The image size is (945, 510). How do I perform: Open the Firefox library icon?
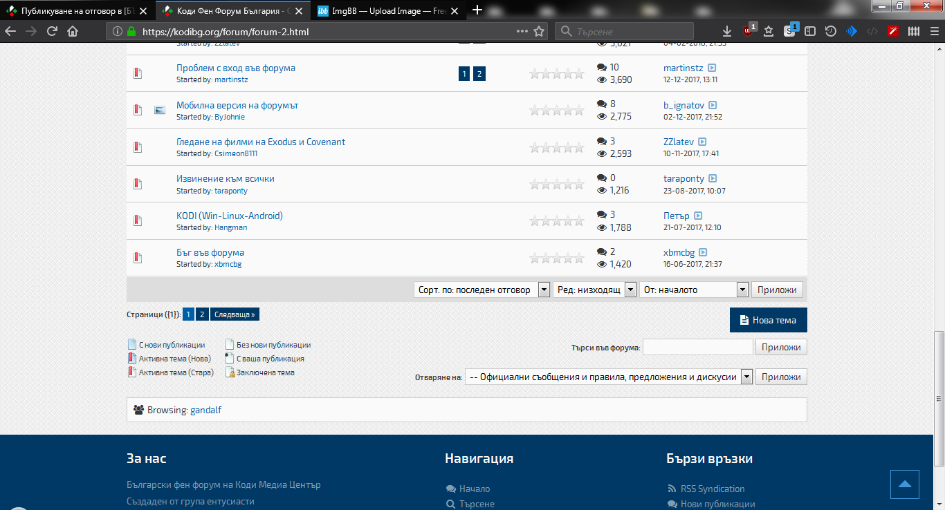913,31
